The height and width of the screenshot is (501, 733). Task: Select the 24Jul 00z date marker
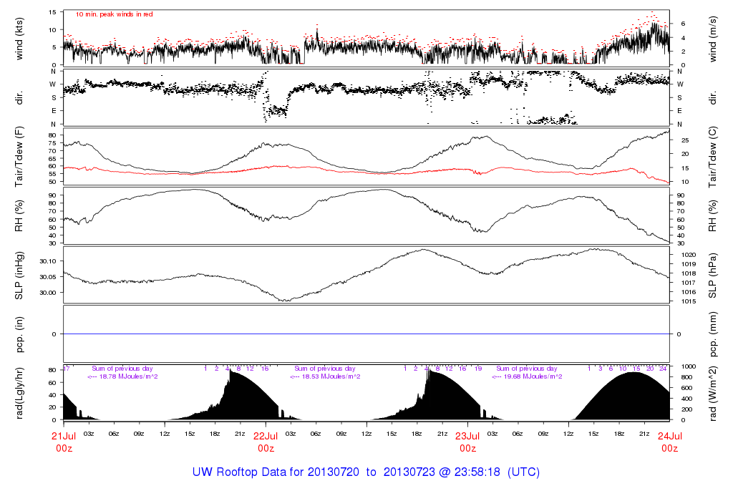click(x=669, y=442)
